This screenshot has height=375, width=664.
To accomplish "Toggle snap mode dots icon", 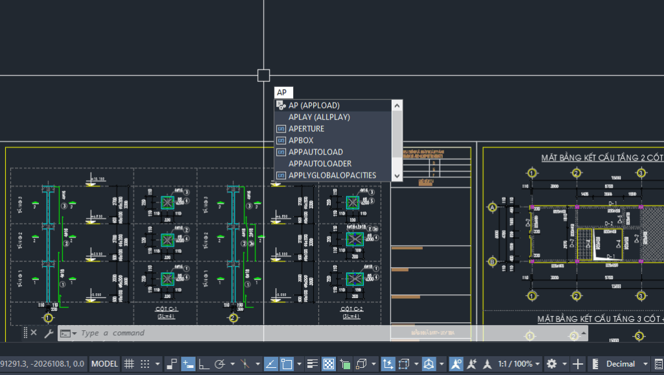I will point(145,364).
